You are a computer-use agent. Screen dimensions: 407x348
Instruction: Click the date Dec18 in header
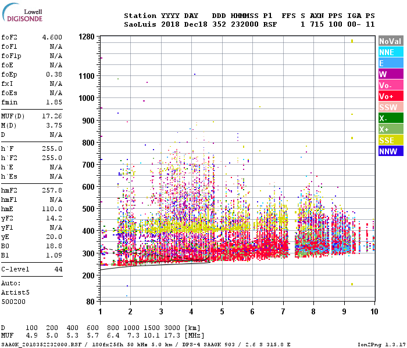pyautogui.click(x=196, y=24)
